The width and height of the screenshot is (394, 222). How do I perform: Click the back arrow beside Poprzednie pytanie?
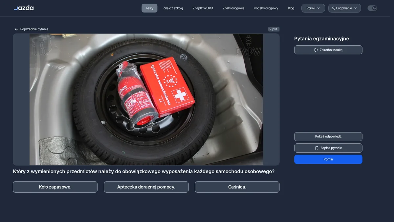(x=16, y=29)
